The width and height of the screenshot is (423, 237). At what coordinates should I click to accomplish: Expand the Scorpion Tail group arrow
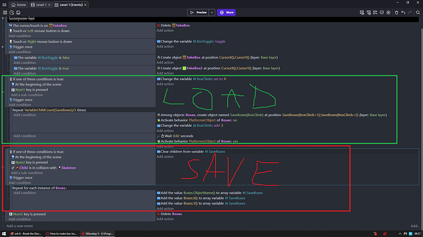click(x=3, y=18)
